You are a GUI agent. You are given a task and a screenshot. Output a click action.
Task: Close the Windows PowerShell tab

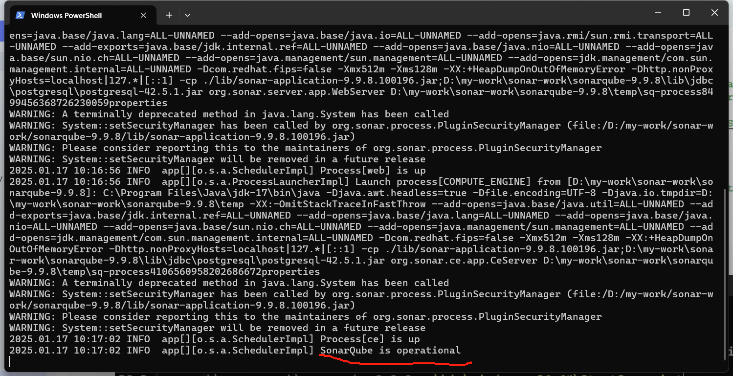click(x=143, y=15)
